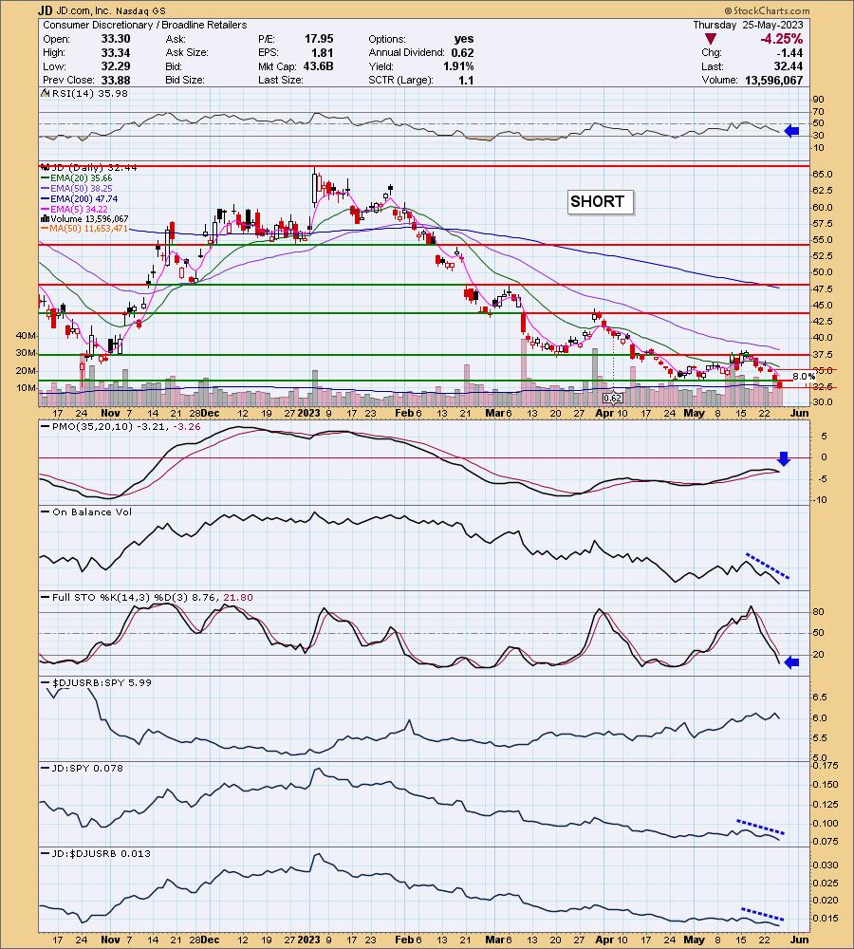
Task: Click the SCTR (Large) value 1.1
Action: (x=466, y=80)
